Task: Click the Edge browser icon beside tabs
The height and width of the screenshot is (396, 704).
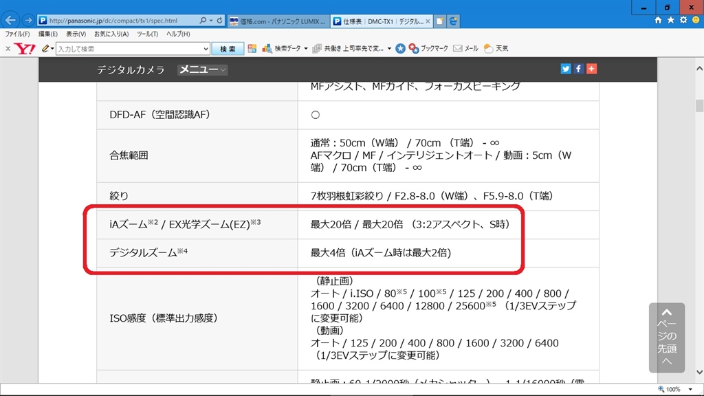Action: pyautogui.click(x=453, y=21)
